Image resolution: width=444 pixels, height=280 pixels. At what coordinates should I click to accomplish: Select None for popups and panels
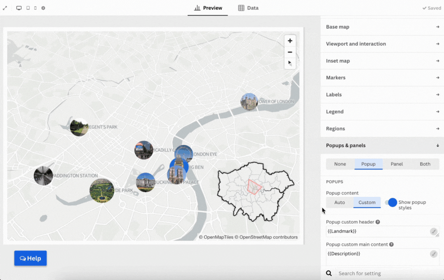click(340, 164)
